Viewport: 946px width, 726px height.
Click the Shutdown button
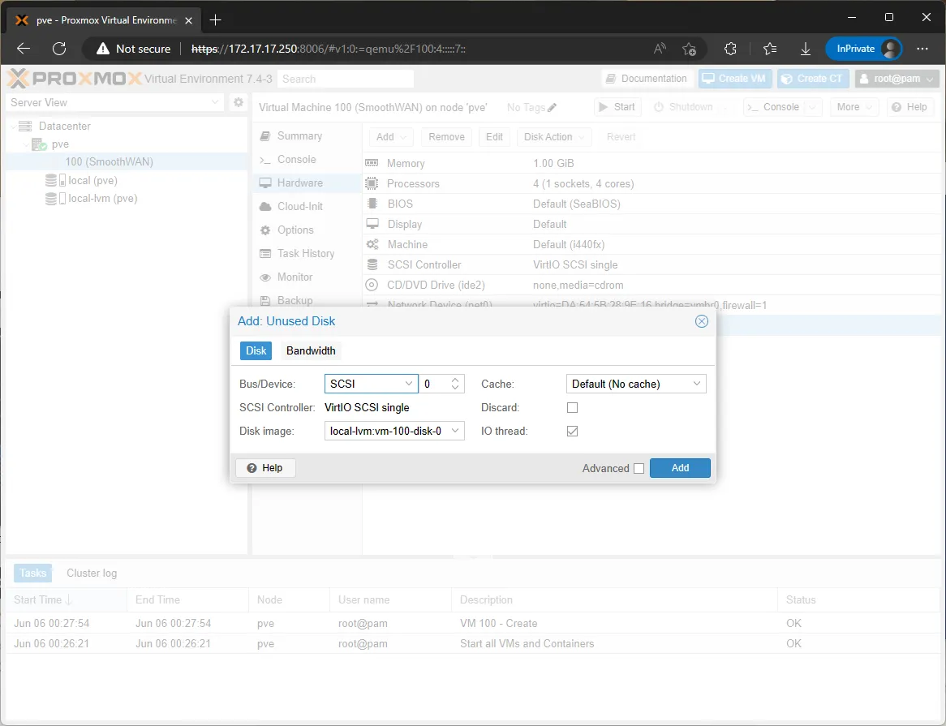click(x=684, y=107)
